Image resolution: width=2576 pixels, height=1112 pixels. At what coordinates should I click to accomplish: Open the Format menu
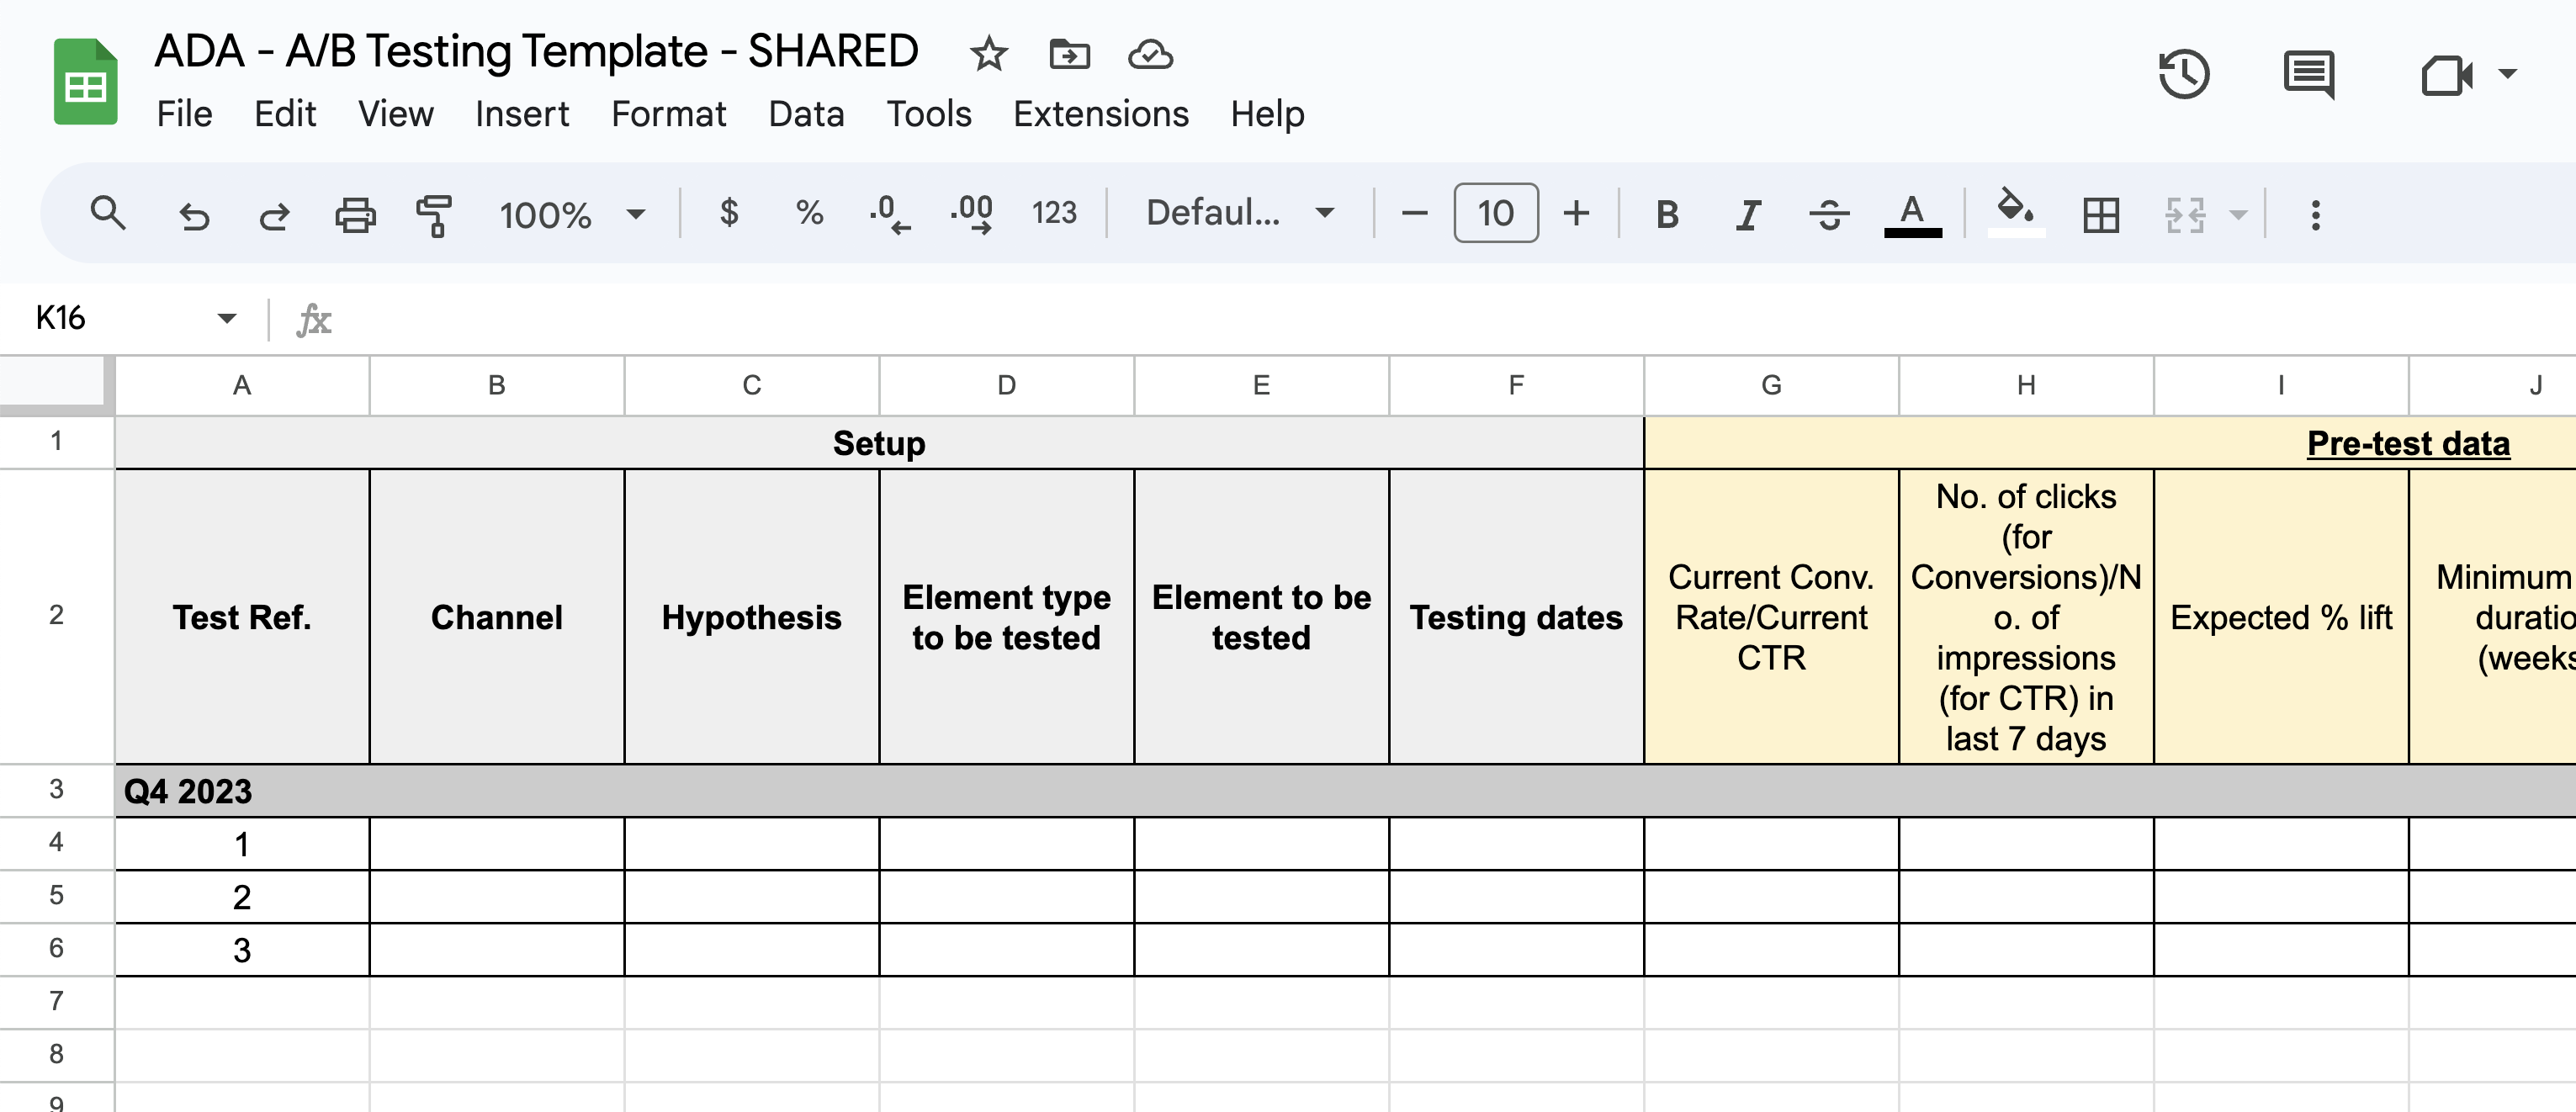668,114
